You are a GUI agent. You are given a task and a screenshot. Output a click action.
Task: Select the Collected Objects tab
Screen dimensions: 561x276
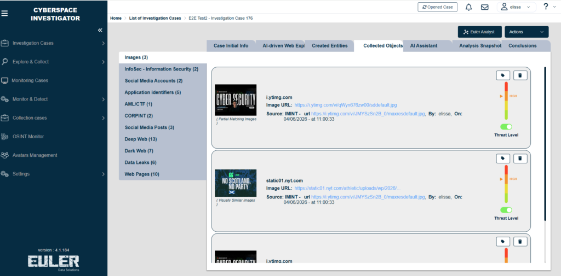(379, 46)
